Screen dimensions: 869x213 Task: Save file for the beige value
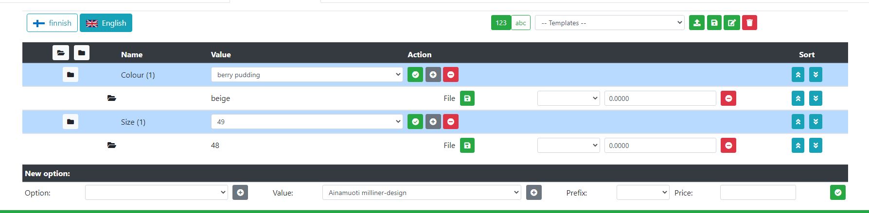click(467, 98)
